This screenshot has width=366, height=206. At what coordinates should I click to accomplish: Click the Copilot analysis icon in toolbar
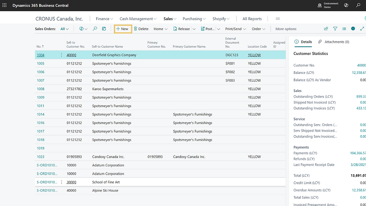[81, 29]
